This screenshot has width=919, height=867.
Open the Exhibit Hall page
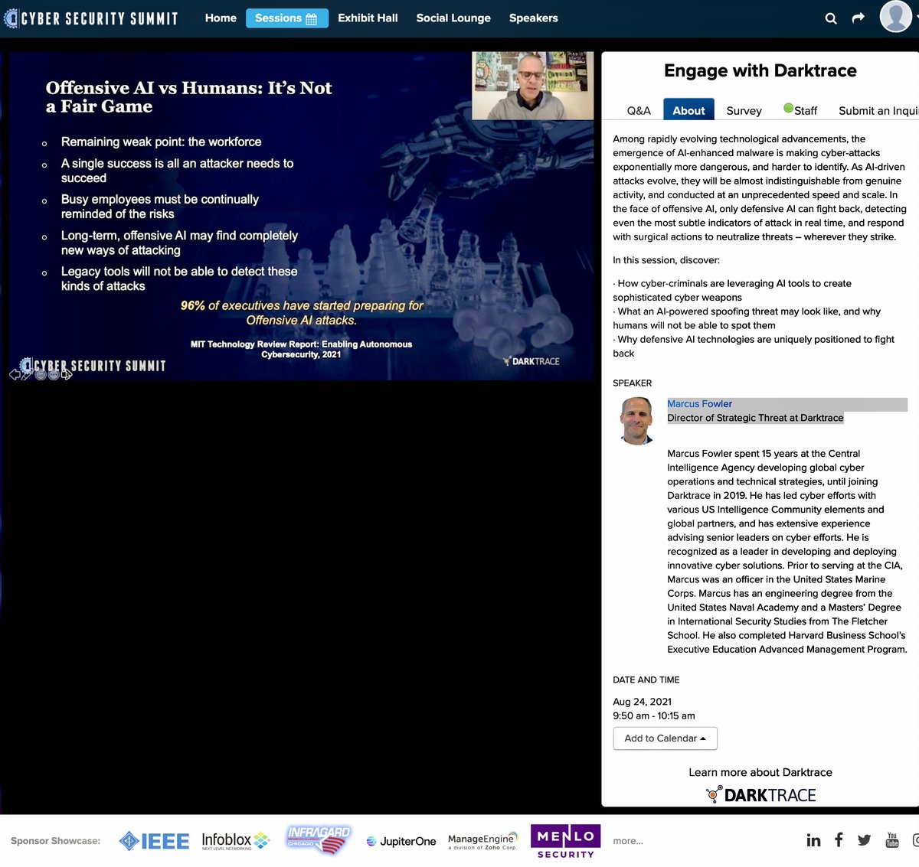point(368,18)
